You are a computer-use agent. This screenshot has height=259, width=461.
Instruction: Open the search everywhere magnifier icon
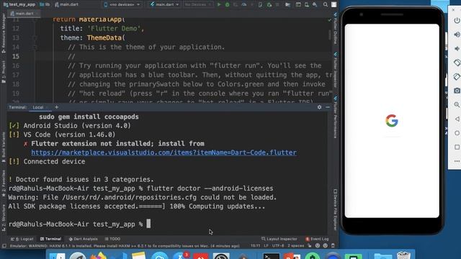[326, 5]
